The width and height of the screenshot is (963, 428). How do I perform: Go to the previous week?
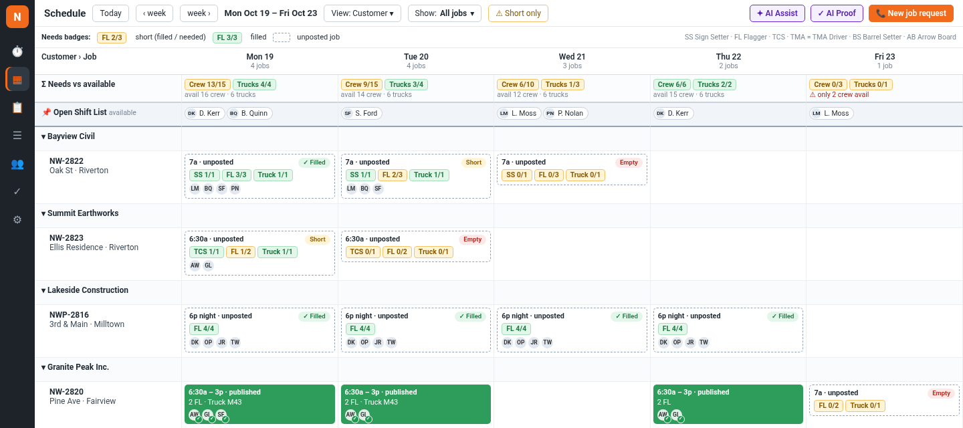tap(154, 13)
